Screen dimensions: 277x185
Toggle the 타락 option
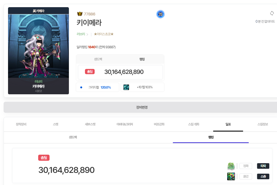pos(263,166)
